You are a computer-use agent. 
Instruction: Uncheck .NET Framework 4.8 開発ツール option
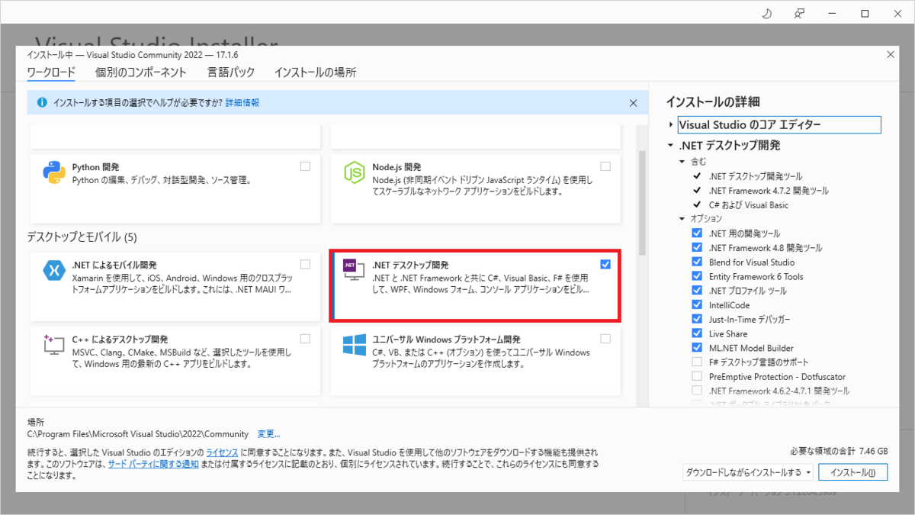(x=696, y=248)
